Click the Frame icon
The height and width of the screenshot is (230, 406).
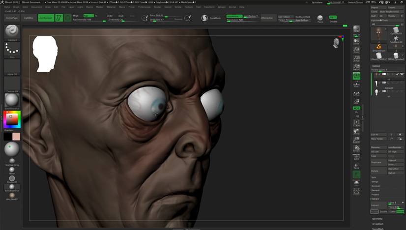[x=356, y=122]
